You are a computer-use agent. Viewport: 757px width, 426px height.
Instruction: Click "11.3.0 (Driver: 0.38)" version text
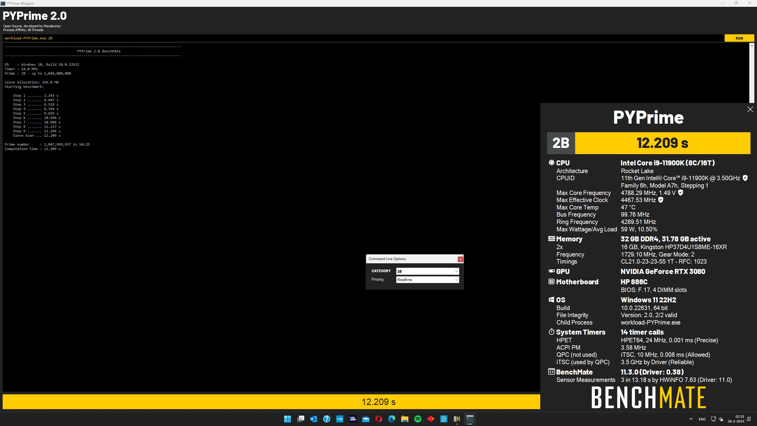[x=652, y=372]
